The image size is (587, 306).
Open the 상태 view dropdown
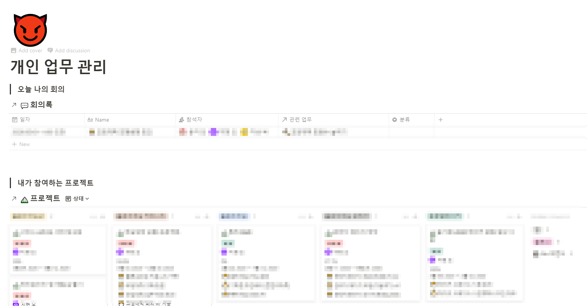click(x=77, y=198)
